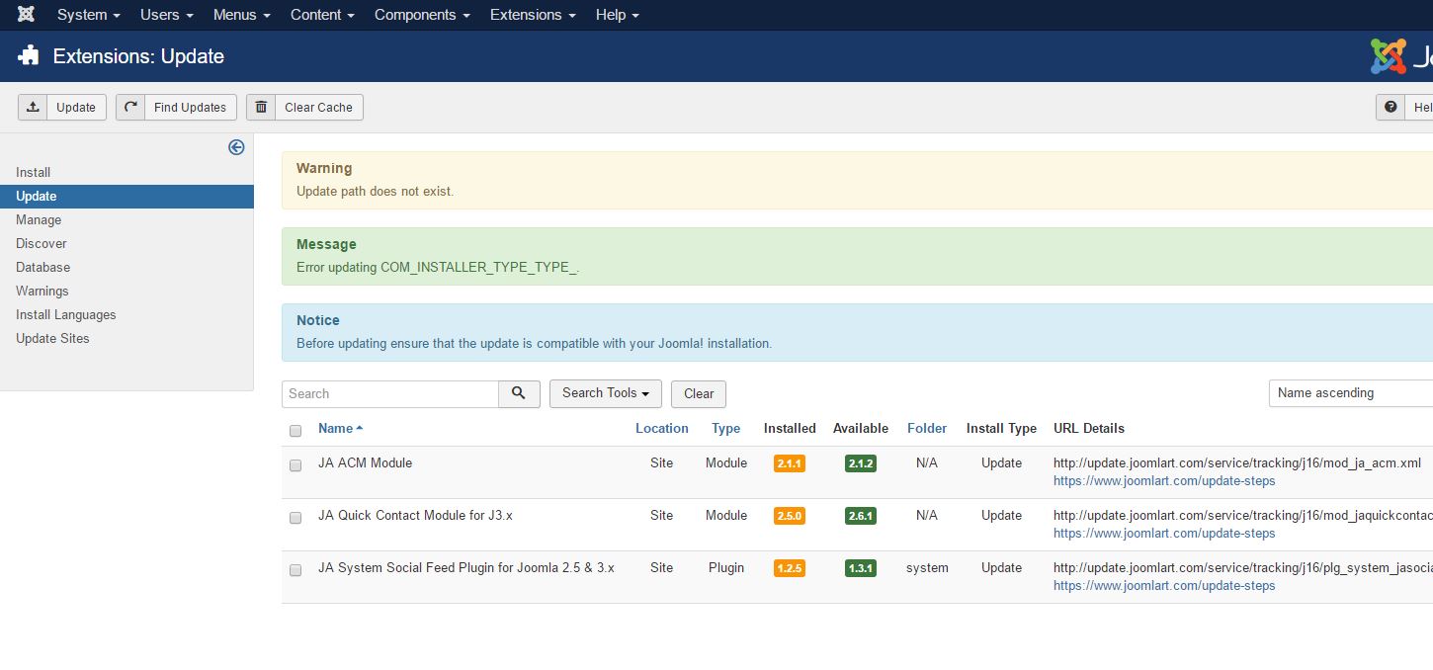Image resolution: width=1433 pixels, height=670 pixels.
Task: Select JA Quick Contact Module checkbox
Action: pos(295,518)
